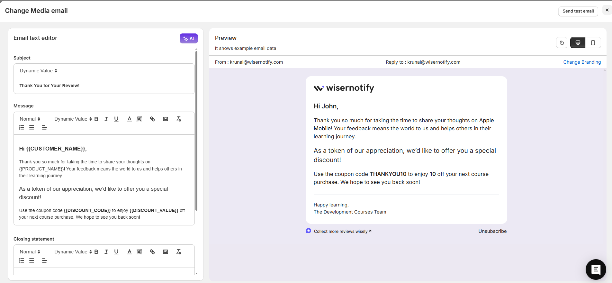Click Unsubscribe link in preview
The width and height of the screenshot is (612, 283).
492,231
